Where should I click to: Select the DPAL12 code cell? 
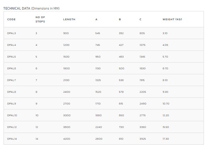12,127
